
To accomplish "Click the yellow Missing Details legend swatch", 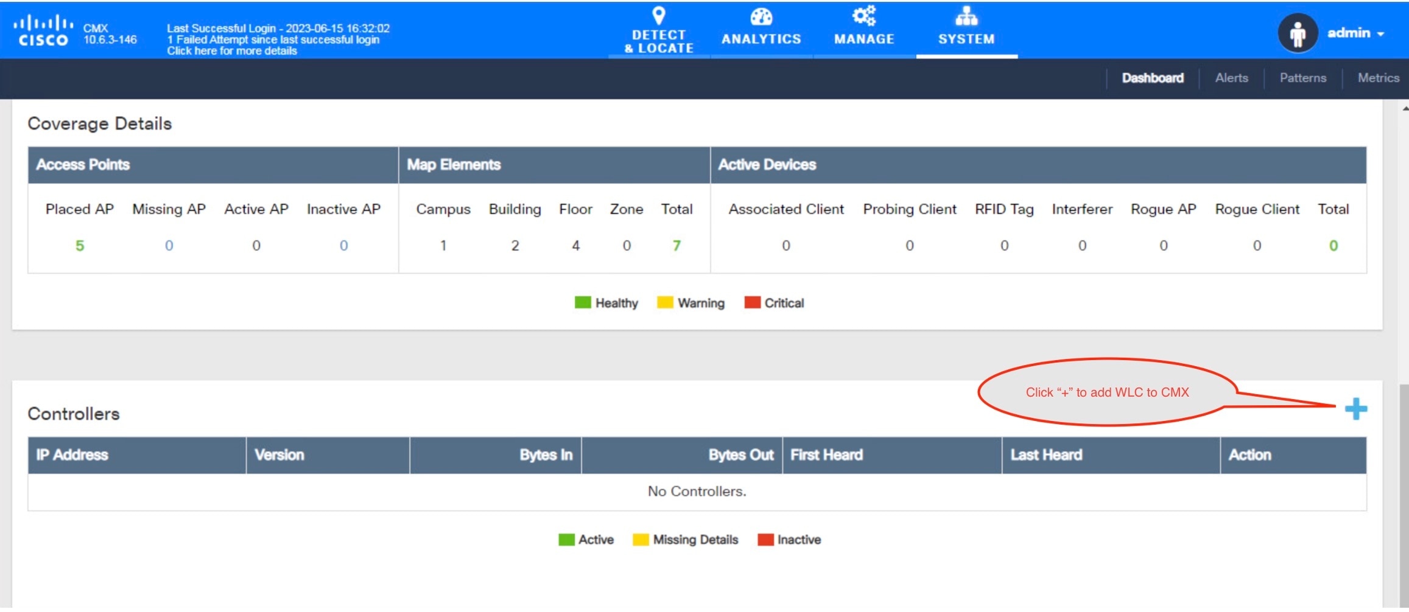I will point(641,540).
